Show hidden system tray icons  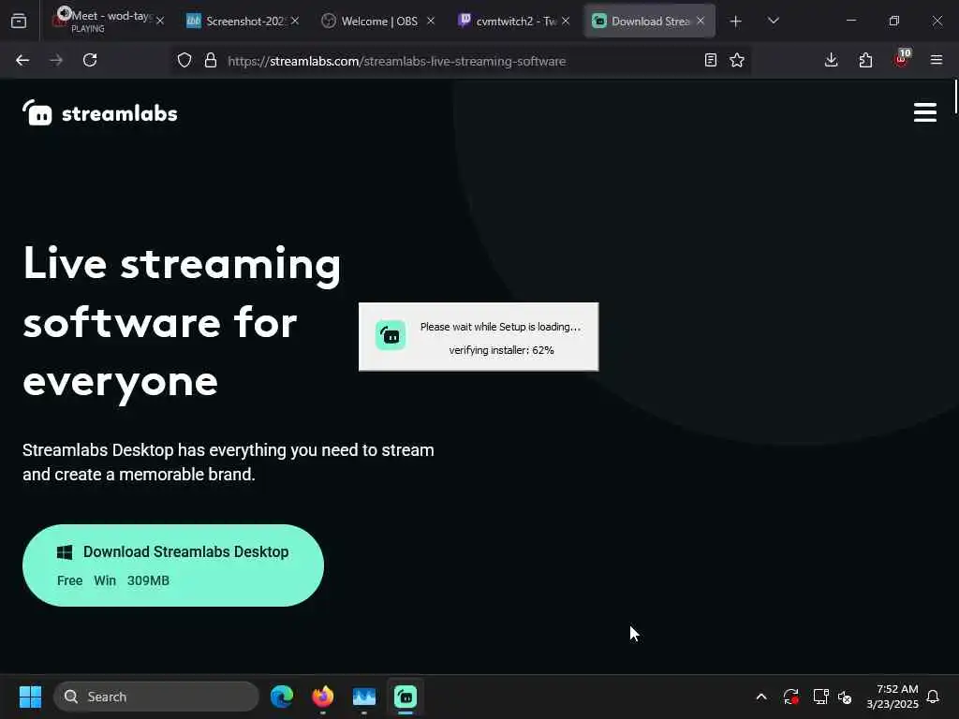761,697
